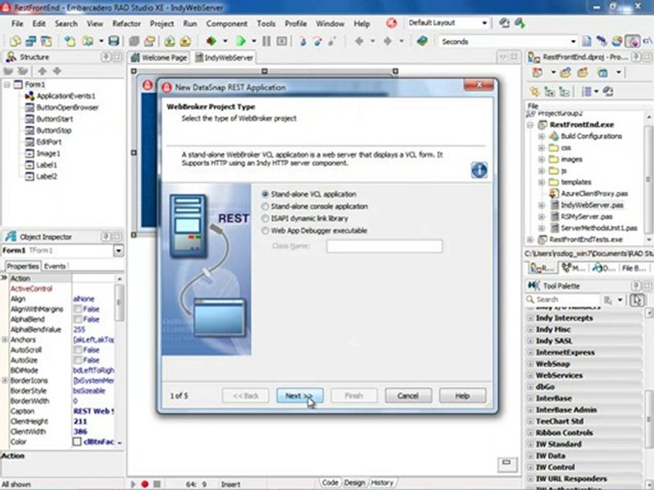The image size is (654, 490).
Task: Open the Refactor menu
Action: [x=127, y=24]
